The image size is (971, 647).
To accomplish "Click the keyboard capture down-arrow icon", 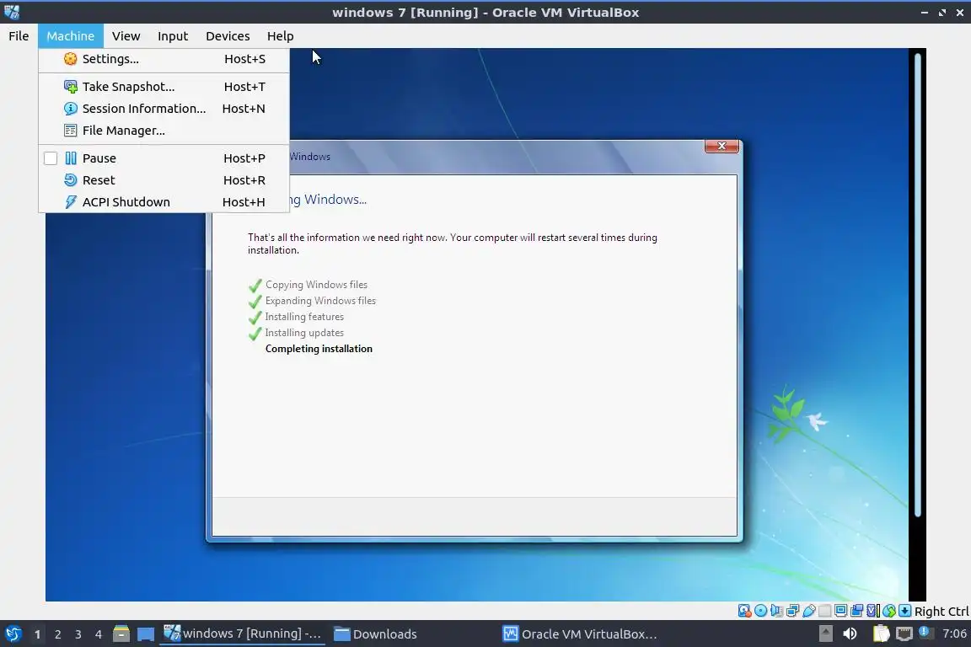I will (904, 611).
